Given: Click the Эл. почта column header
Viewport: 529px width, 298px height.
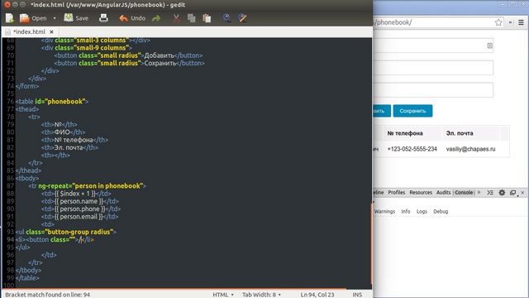Looking at the screenshot, I should click(x=460, y=133).
